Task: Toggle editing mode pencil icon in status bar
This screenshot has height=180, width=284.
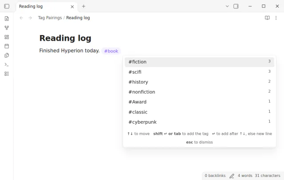Action: 232,176
